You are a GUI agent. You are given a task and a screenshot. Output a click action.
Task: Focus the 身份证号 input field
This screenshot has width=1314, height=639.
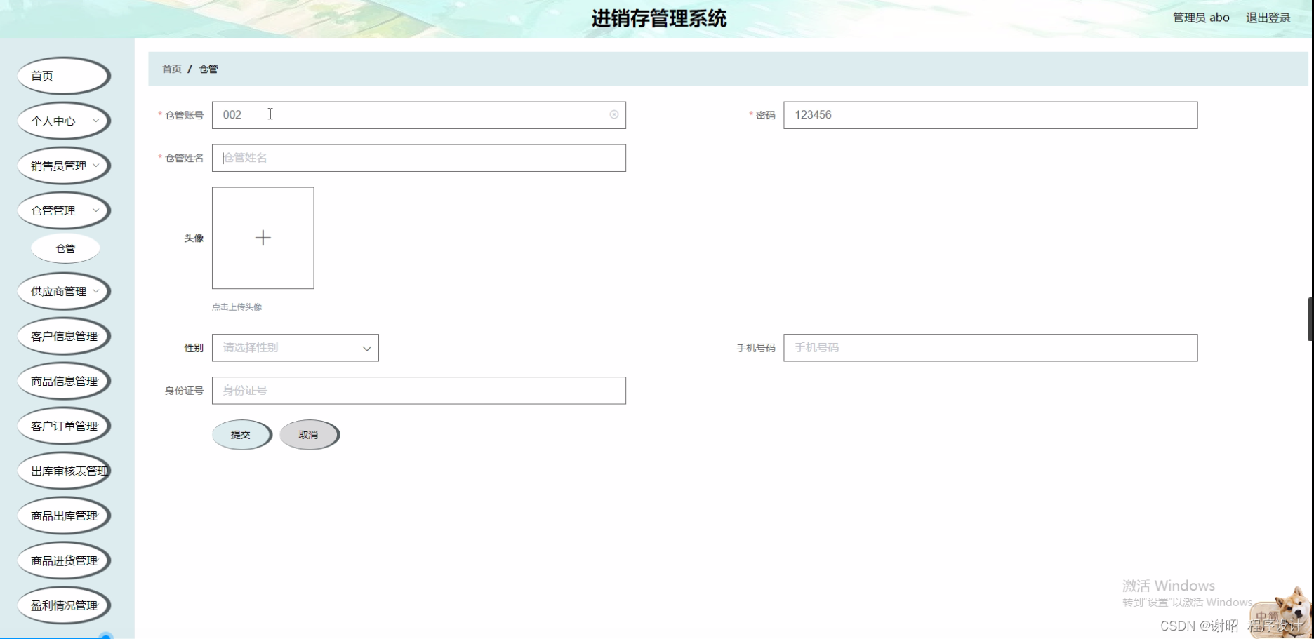(x=419, y=391)
